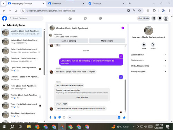
Task: Open the Katie apartment conversation
Action: click(x=22, y=51)
